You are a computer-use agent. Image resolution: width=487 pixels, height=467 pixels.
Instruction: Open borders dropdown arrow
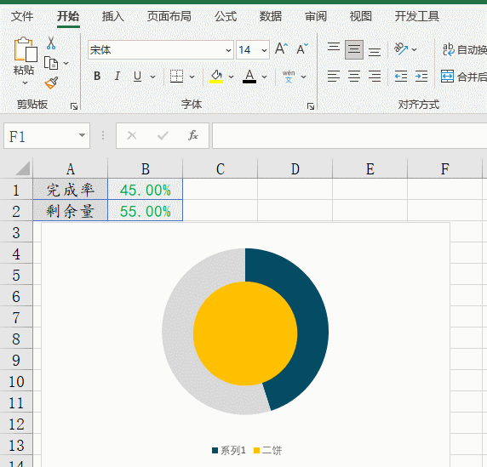(192, 77)
